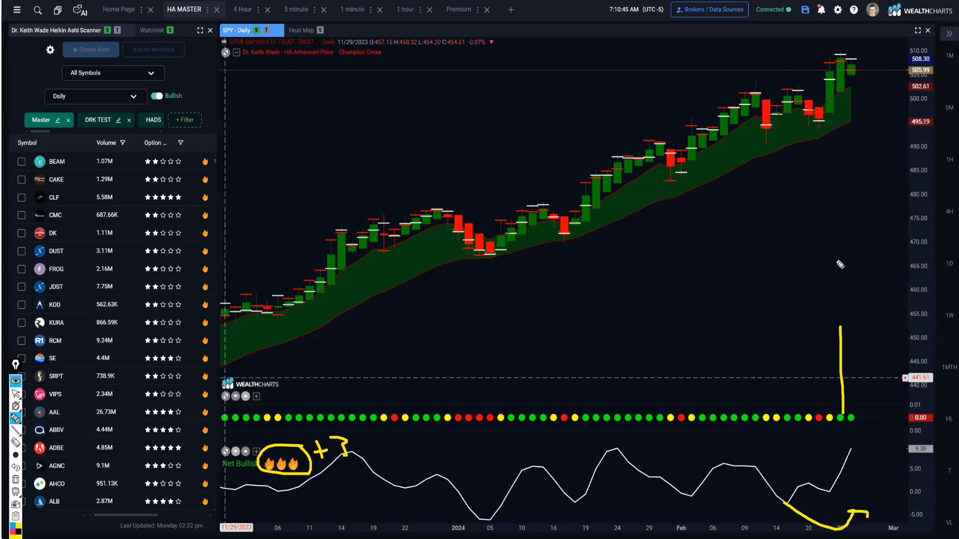959x539 pixels.
Task: Open the Watchlist panel tab
Action: [152, 30]
